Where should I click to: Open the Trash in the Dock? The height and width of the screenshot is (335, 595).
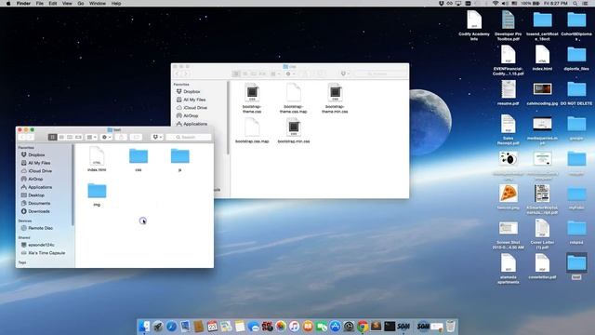tap(450, 327)
